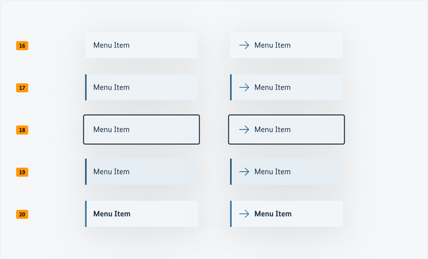
Task: Select the outlined Menu Item without arrow
Action: click(141, 129)
